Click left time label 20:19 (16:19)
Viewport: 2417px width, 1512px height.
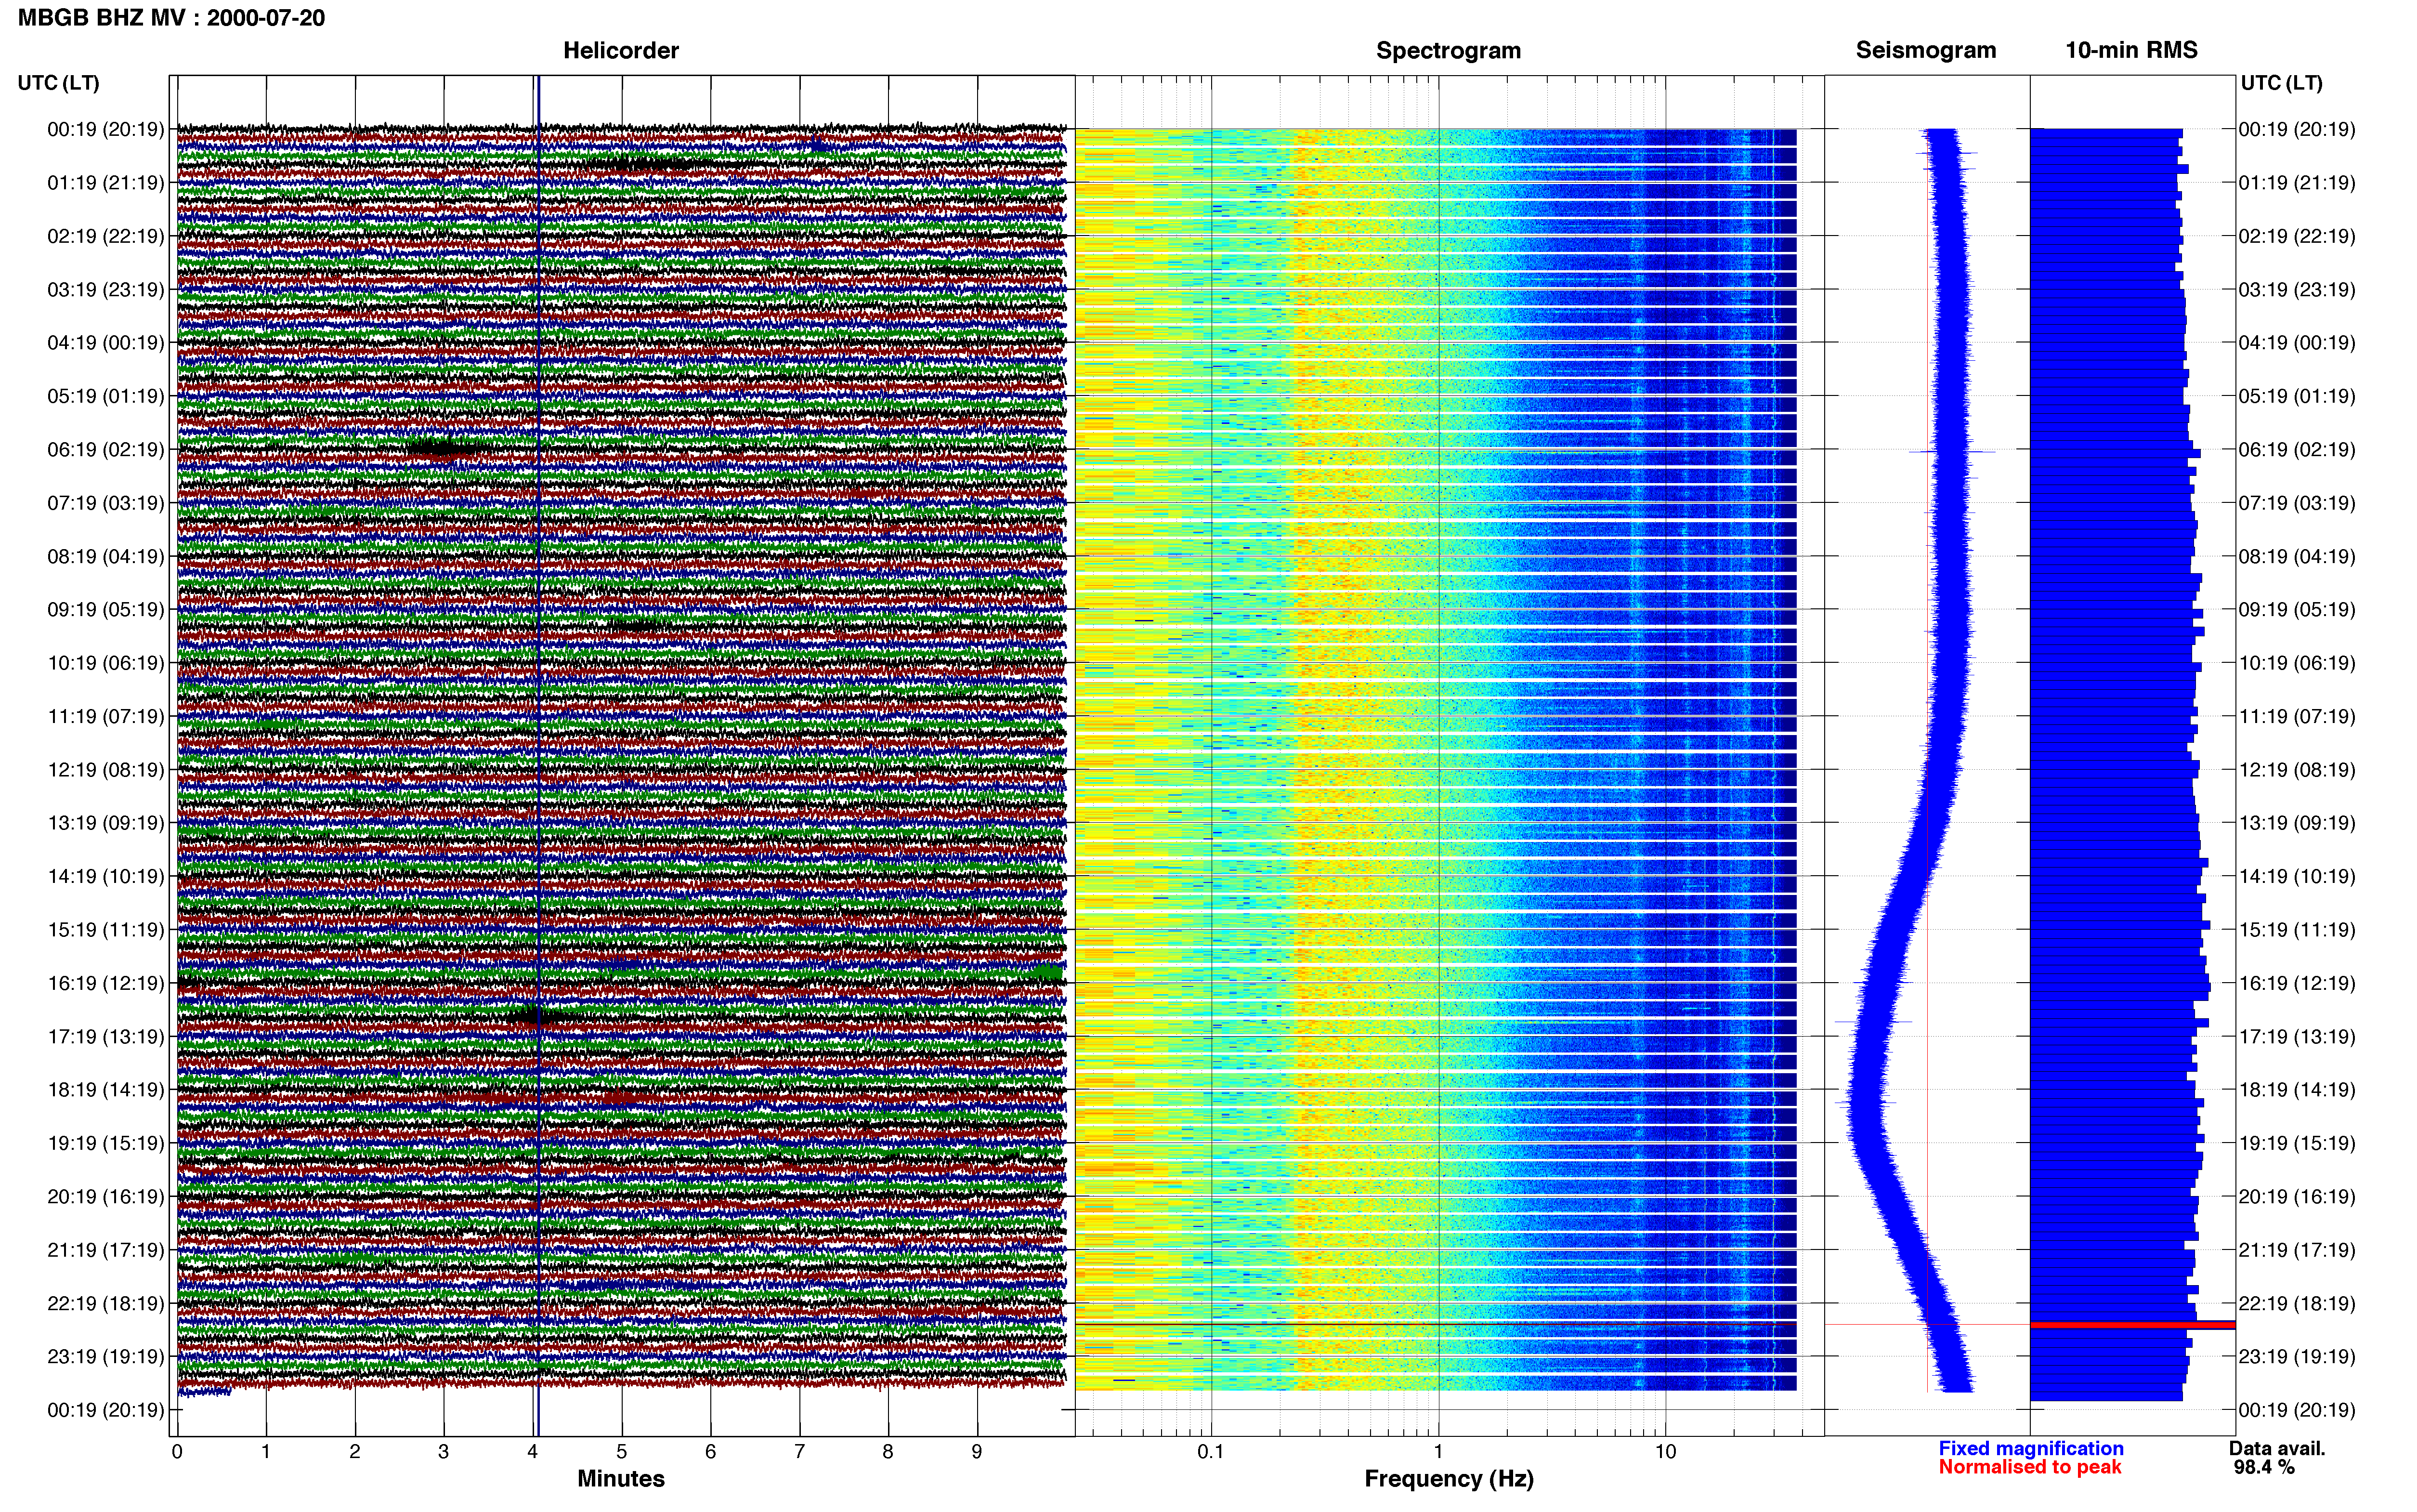105,1197
